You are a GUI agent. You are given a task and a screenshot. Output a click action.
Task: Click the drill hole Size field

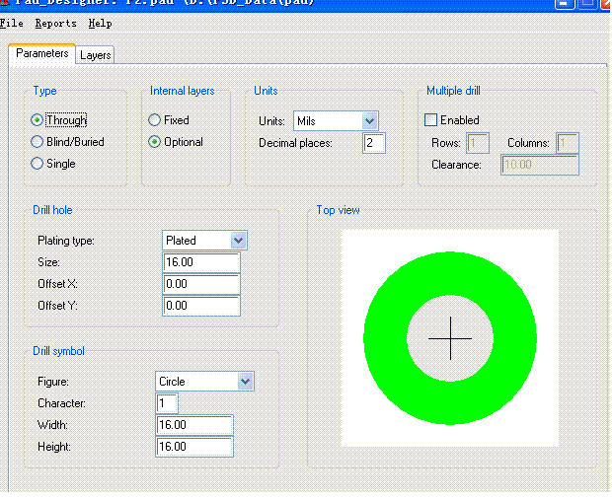coord(201,263)
